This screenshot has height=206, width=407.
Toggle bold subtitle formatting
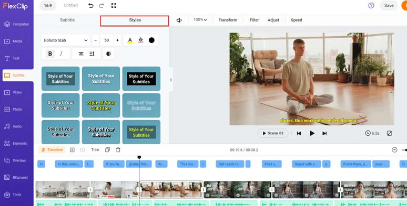[x=50, y=54]
